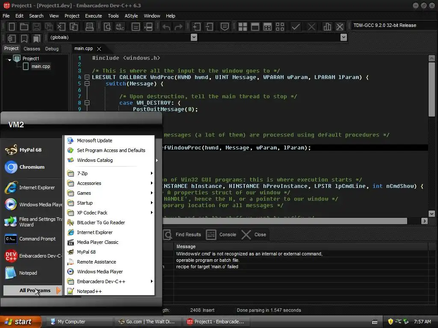
Task: Launch Notepad++ from programs list
Action: [110, 291]
